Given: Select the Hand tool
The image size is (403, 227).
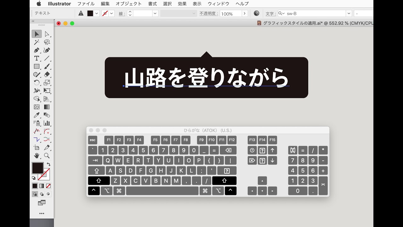Looking at the screenshot, I should pyautogui.click(x=37, y=155).
